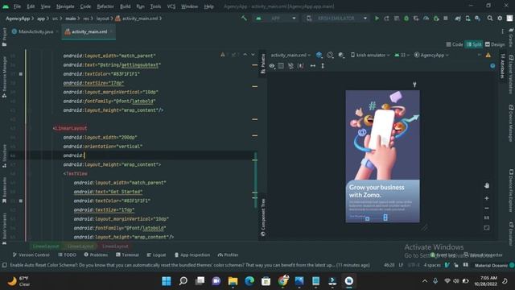Open the File menu
Screen dimensions: 515x290
pyautogui.click(x=17, y=6)
